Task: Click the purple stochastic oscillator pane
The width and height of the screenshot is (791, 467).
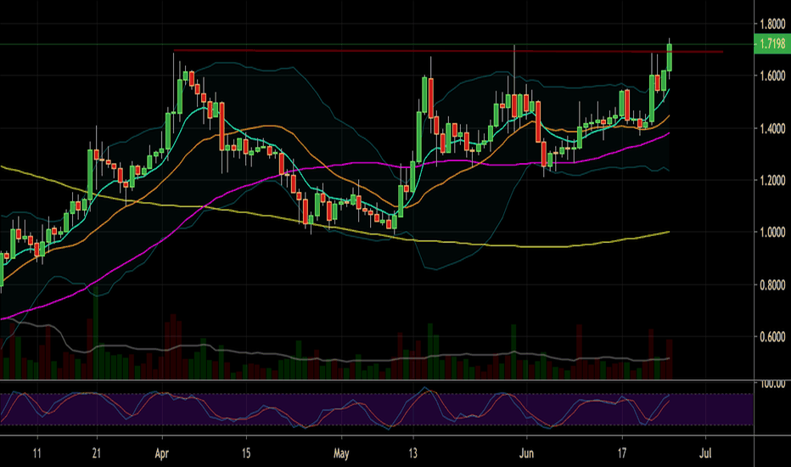Action: [x=376, y=409]
